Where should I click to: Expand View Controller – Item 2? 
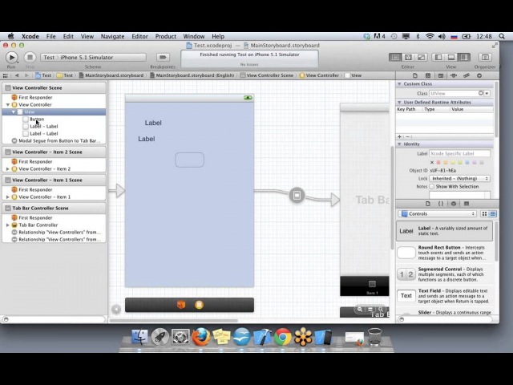(x=8, y=169)
